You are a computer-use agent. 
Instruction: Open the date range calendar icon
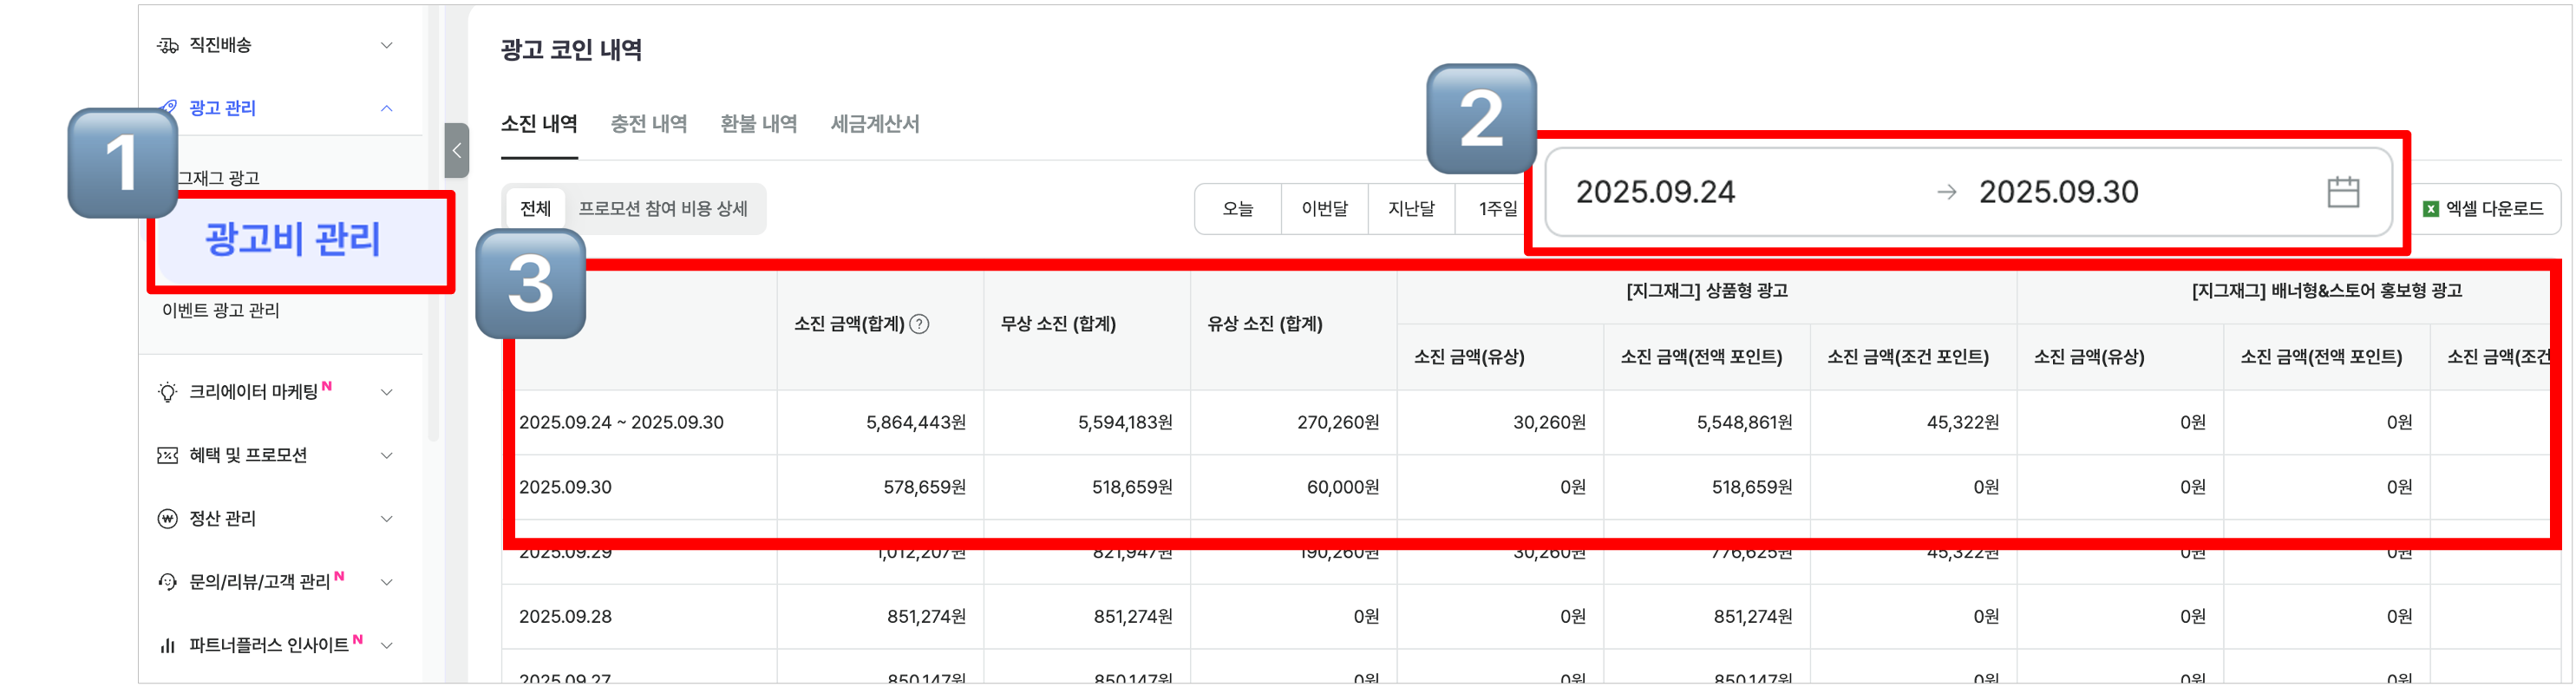click(x=2343, y=192)
